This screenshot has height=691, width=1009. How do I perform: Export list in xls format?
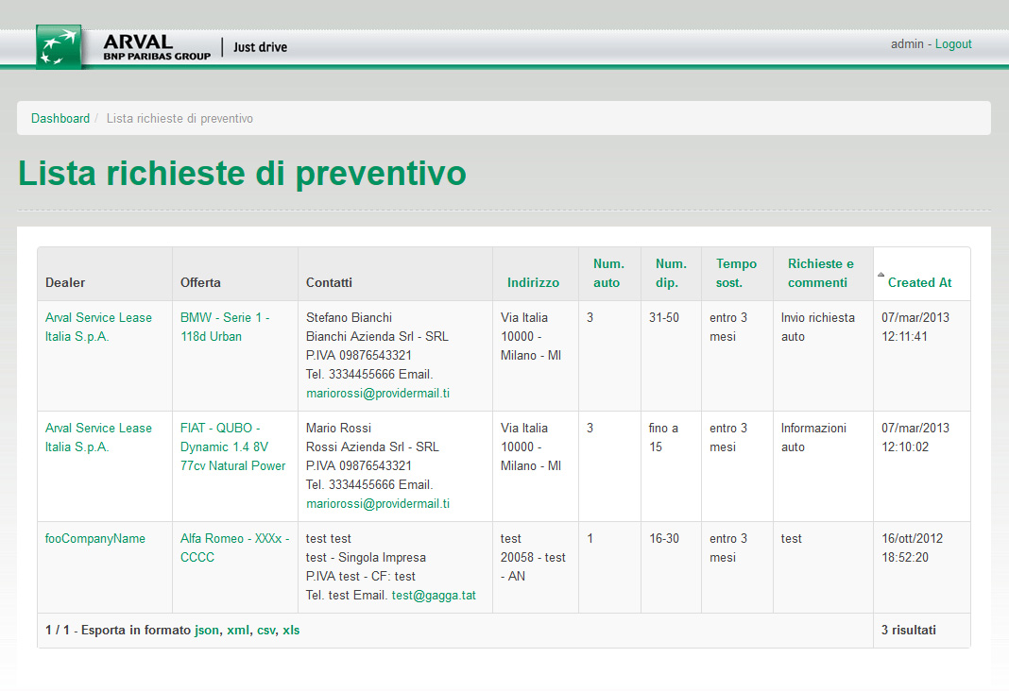pos(291,630)
